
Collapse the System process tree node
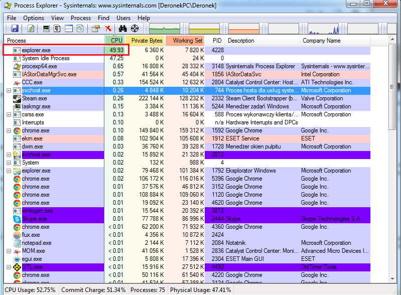9,163
